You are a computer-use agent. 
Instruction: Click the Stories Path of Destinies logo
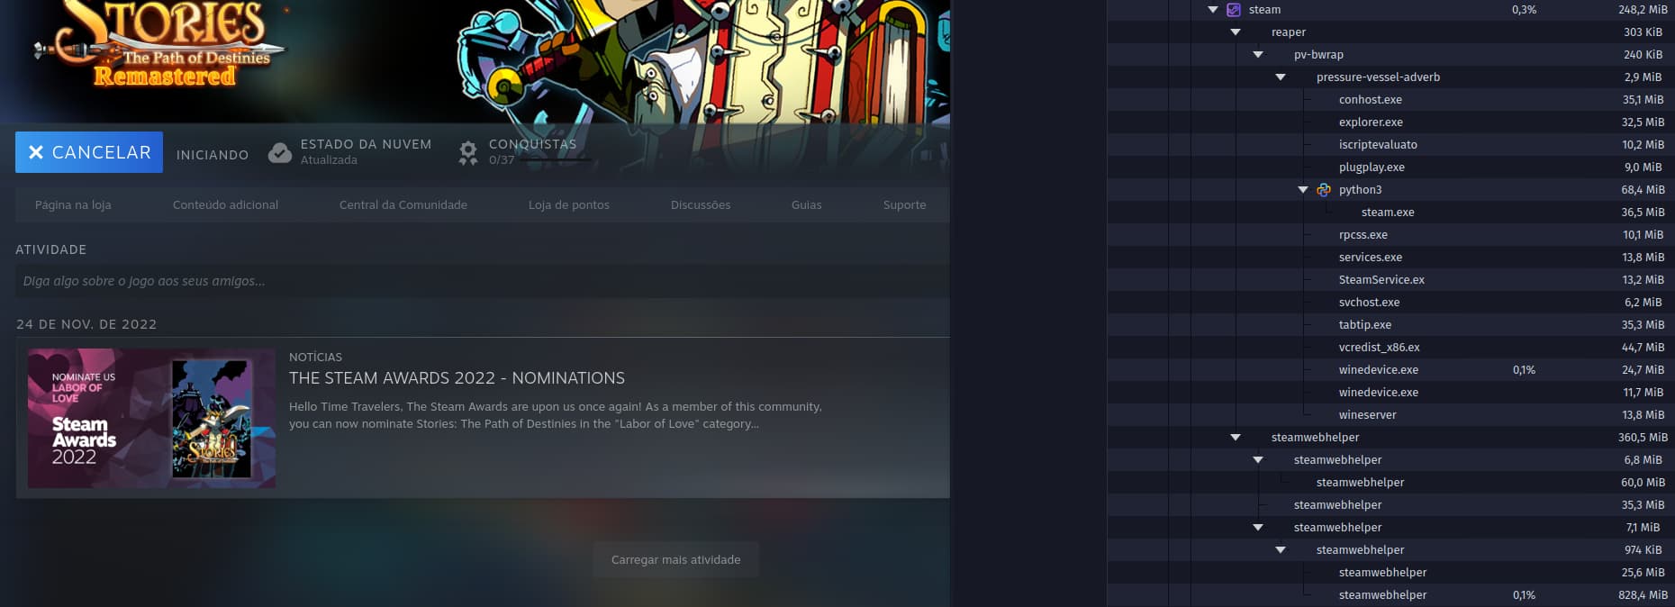(x=160, y=45)
